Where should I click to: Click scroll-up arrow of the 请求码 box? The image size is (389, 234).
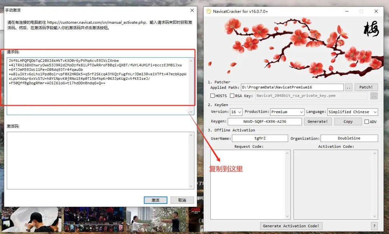tap(191, 61)
